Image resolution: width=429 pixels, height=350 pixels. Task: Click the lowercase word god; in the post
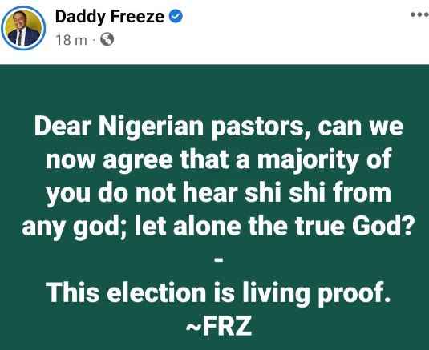tap(100, 227)
